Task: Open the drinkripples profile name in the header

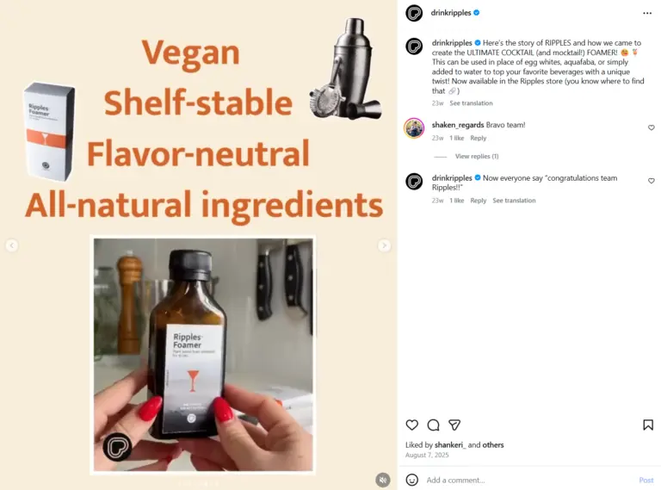Action: [x=451, y=13]
